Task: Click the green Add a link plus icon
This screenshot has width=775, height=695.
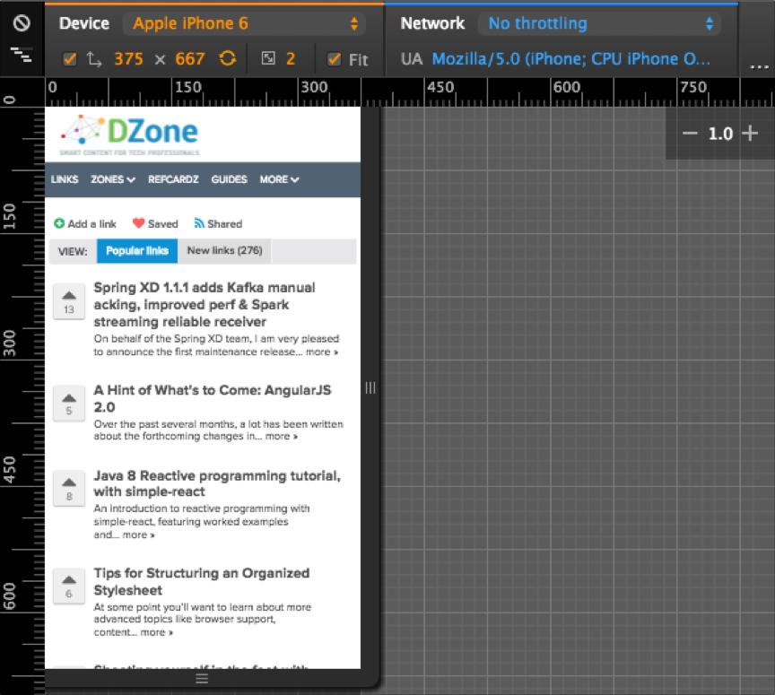Action: point(59,223)
